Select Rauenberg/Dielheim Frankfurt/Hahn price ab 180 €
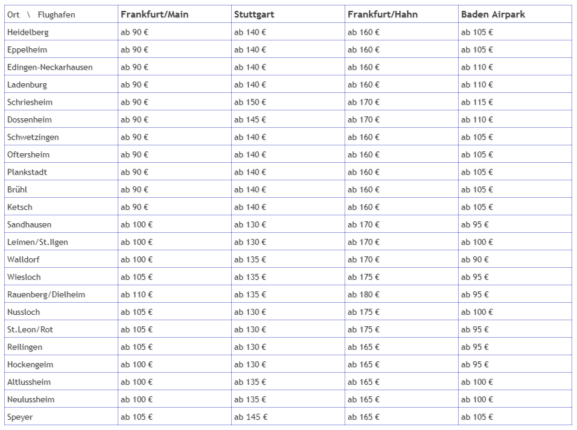The height and width of the screenshot is (430, 577). tap(363, 294)
